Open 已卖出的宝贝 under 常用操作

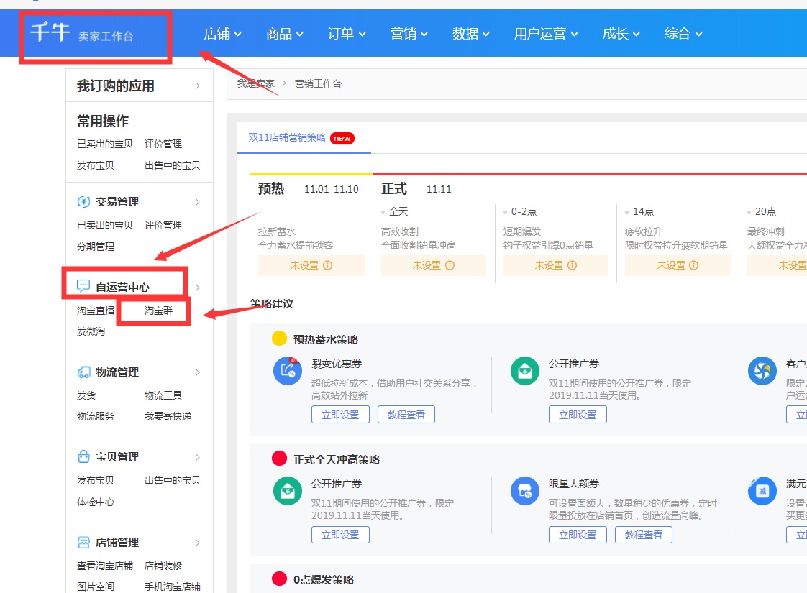104,144
